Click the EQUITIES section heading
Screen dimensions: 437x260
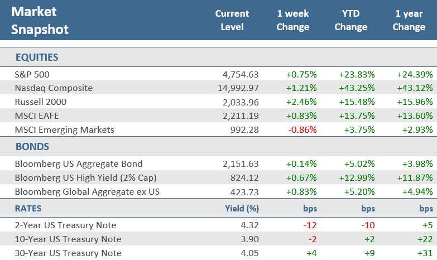click(x=37, y=57)
